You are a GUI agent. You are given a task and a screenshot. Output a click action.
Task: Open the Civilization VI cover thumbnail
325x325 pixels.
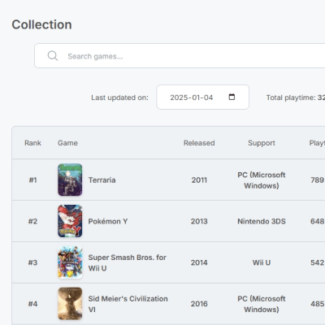[x=70, y=304]
